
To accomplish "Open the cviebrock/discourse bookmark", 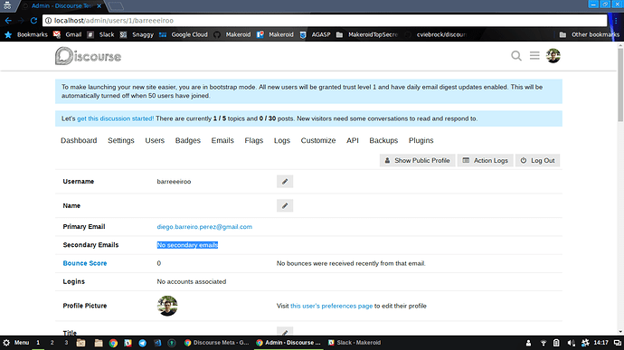I will pos(435,34).
